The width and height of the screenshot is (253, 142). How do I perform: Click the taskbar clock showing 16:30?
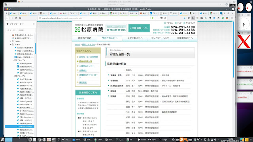click(x=230, y=140)
